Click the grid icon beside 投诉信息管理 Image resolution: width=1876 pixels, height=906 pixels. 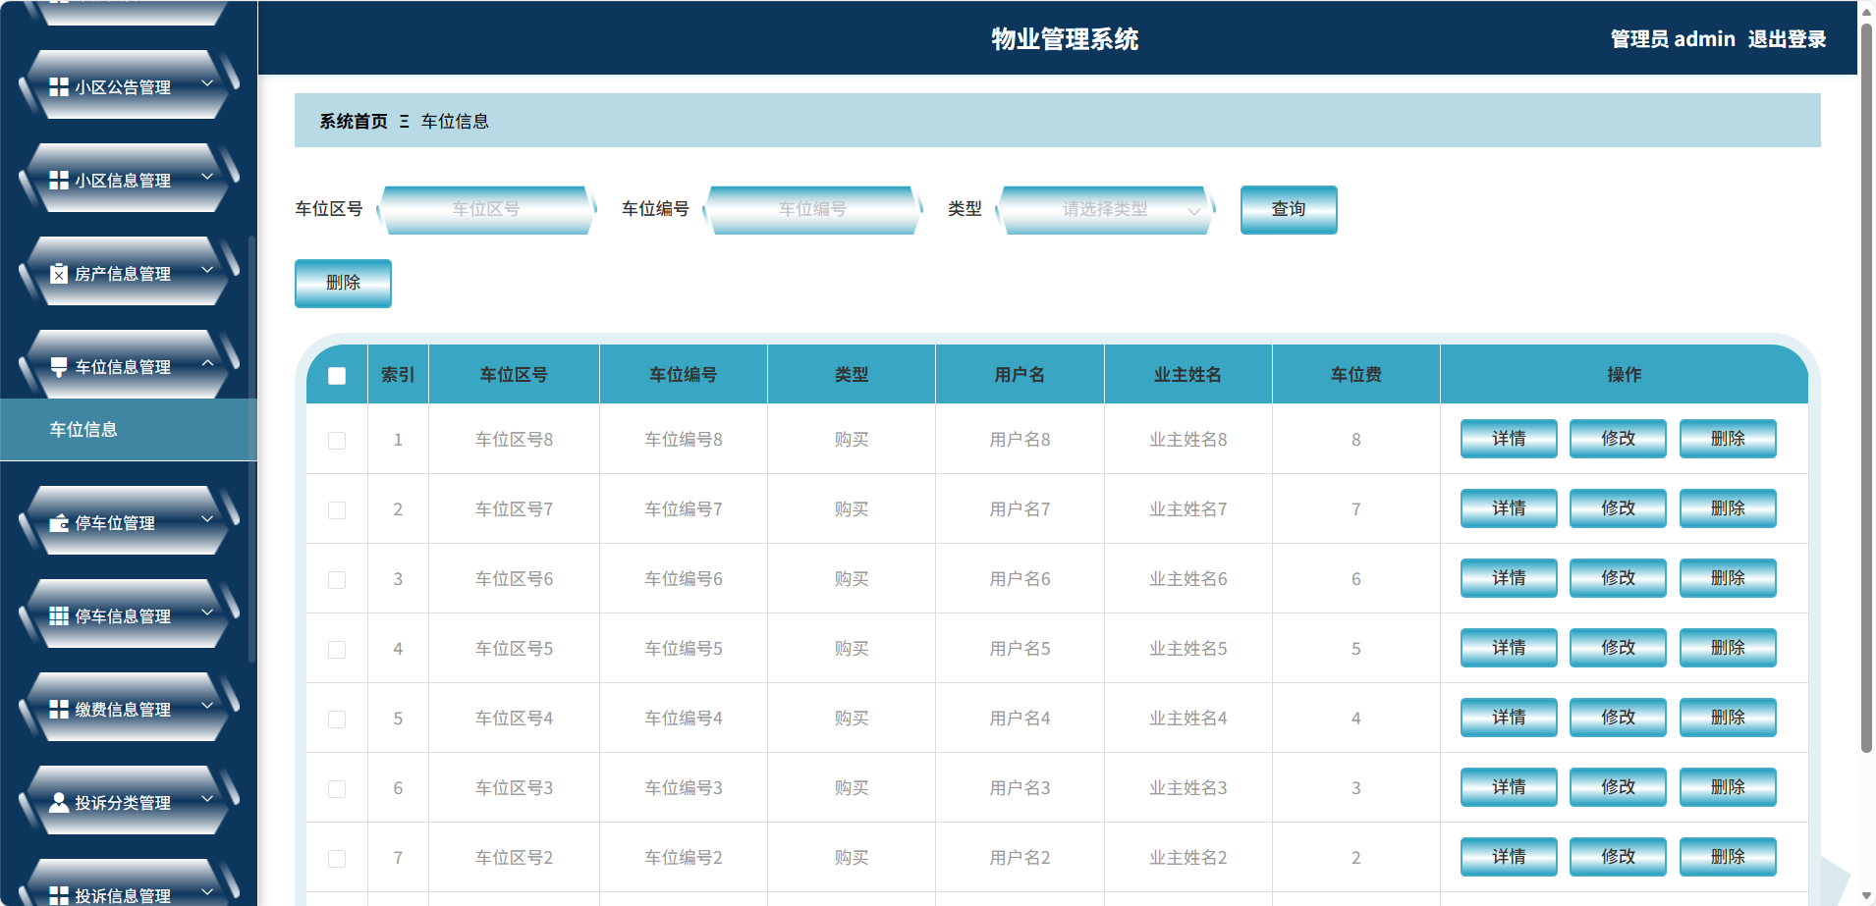pos(59,895)
